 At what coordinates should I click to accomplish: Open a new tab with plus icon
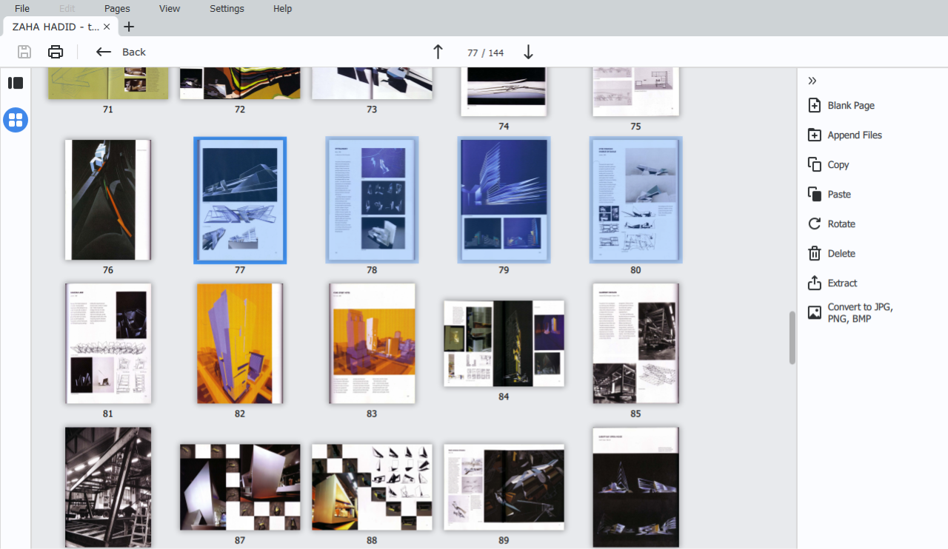click(129, 27)
